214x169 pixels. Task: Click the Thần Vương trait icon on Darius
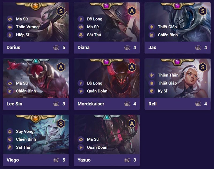tap(10, 27)
